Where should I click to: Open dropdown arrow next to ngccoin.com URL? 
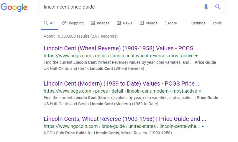(203, 126)
